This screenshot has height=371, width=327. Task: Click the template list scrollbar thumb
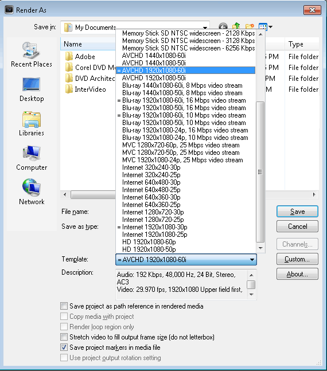[x=260, y=172]
